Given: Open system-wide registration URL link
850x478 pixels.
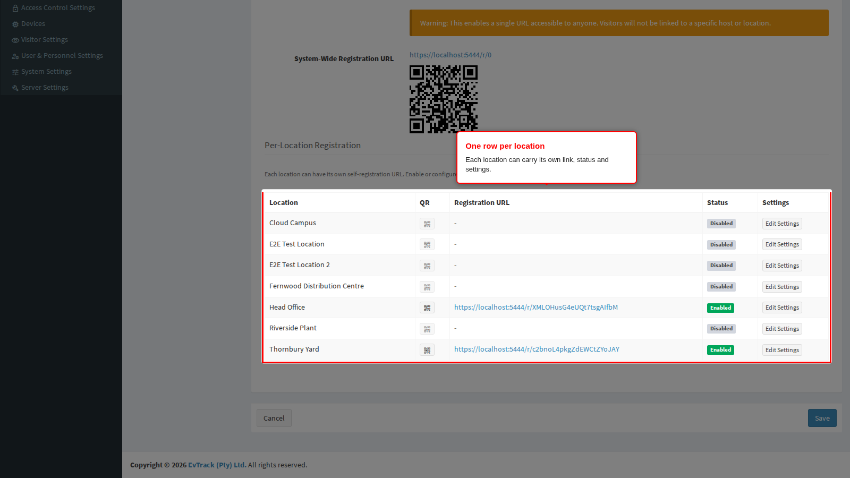Looking at the screenshot, I should coord(450,55).
